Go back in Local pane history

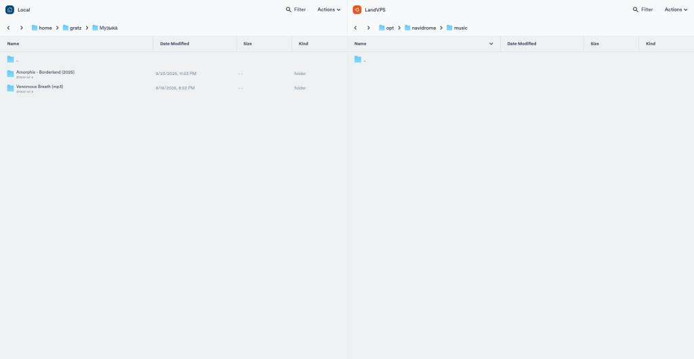[8, 28]
